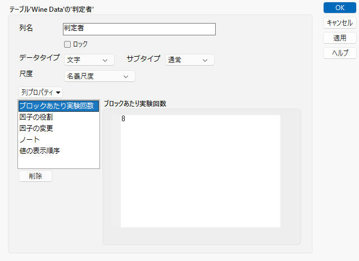
Task: Click the value box containing 8
Action: coord(201,171)
